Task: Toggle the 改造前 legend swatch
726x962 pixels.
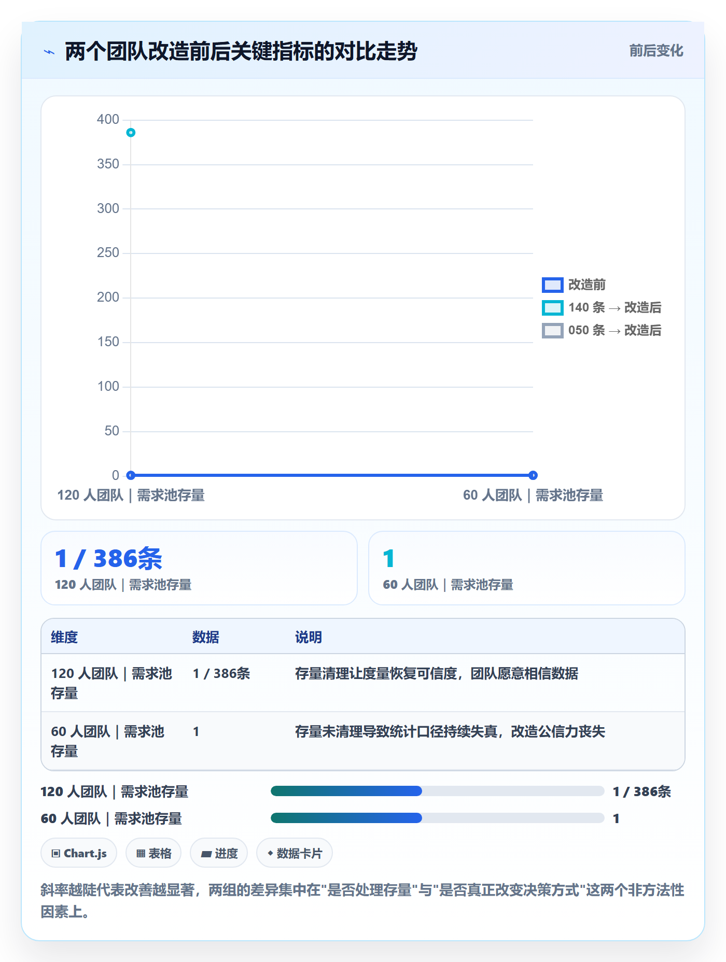Action: [552, 285]
